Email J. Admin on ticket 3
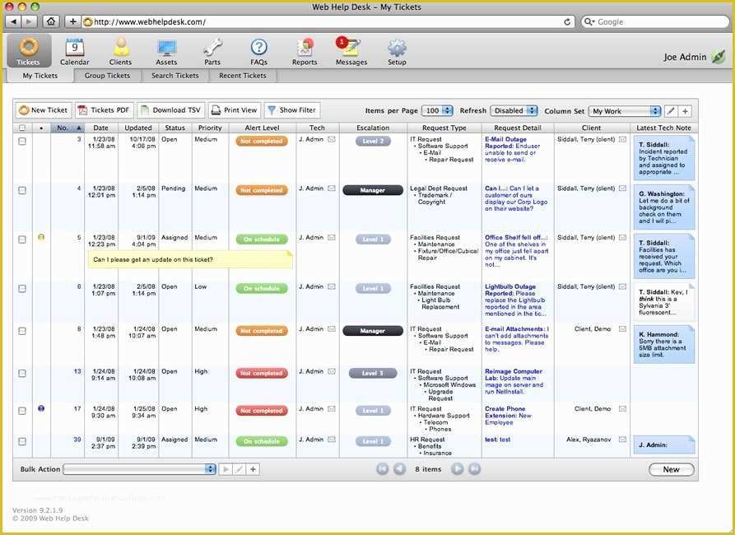The height and width of the screenshot is (535, 735). [332, 139]
